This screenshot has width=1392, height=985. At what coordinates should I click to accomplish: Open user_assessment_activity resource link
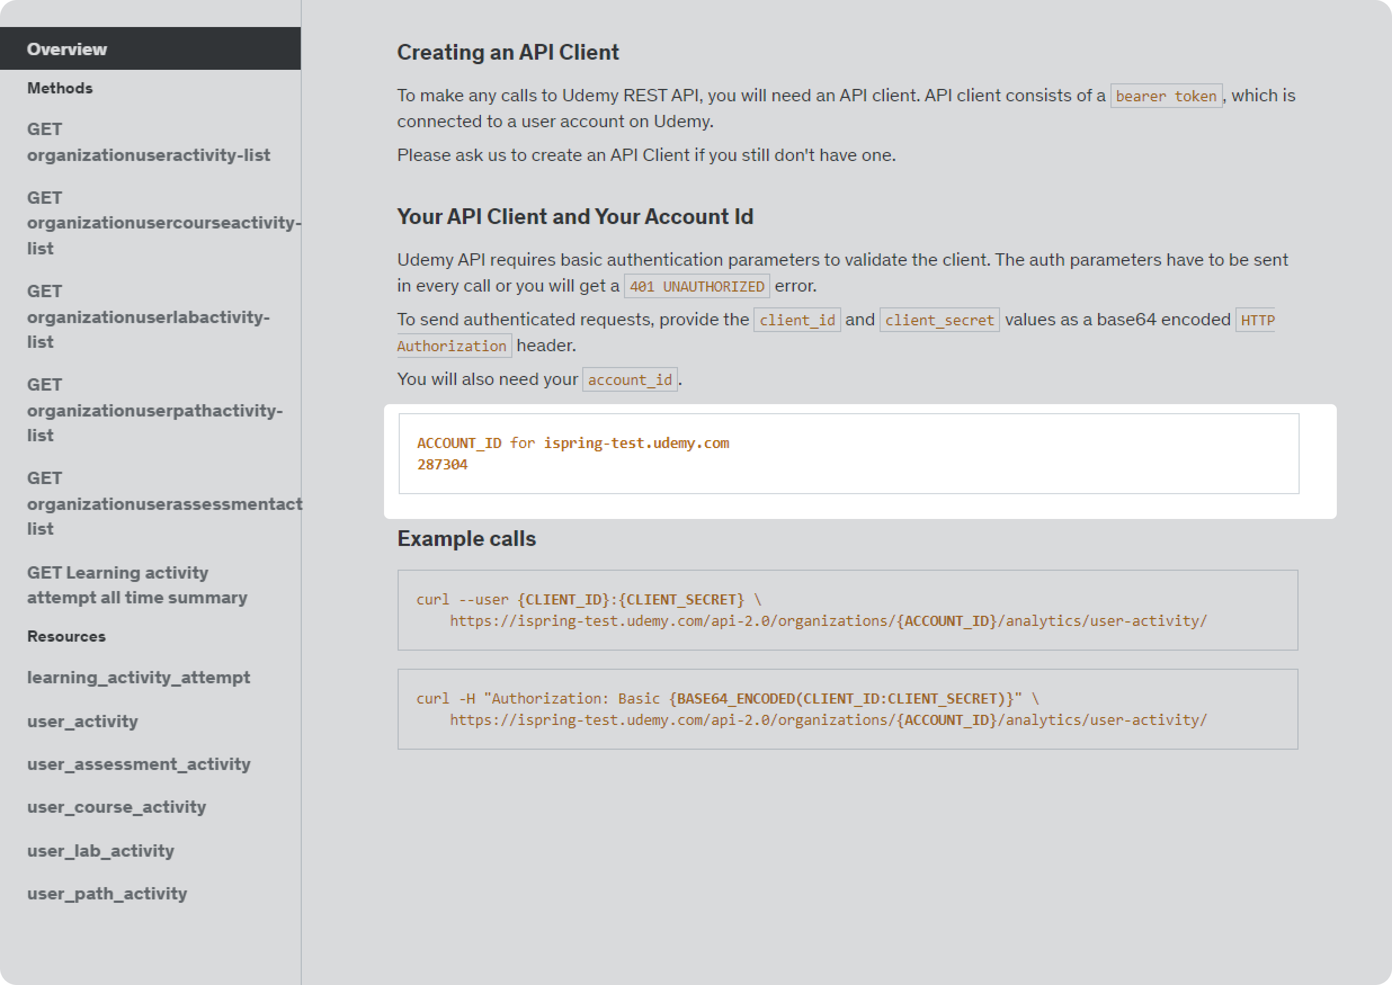[x=139, y=764]
